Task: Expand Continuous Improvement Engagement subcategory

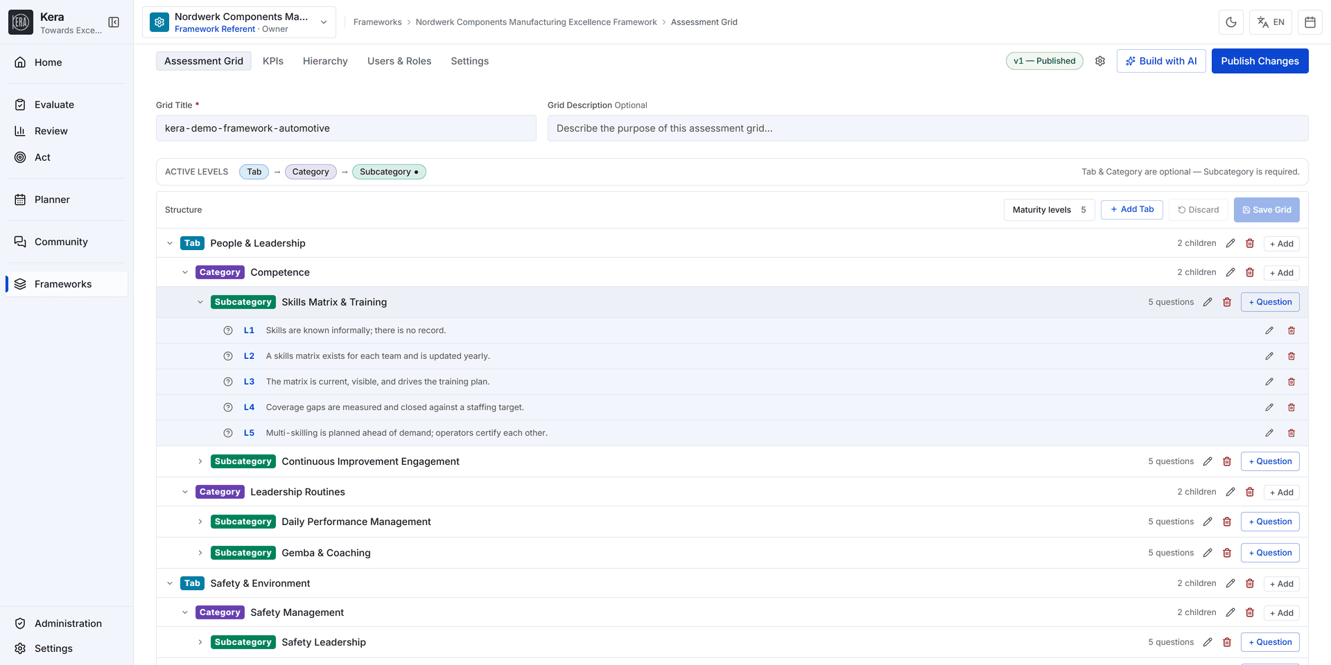Action: click(x=200, y=461)
